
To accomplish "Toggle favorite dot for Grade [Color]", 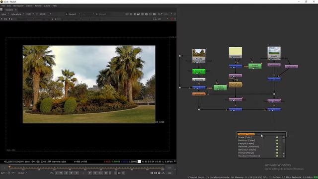I will tap(277, 137).
